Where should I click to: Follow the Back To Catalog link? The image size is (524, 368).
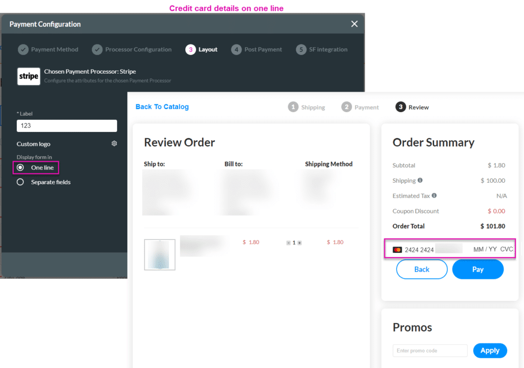tap(162, 106)
